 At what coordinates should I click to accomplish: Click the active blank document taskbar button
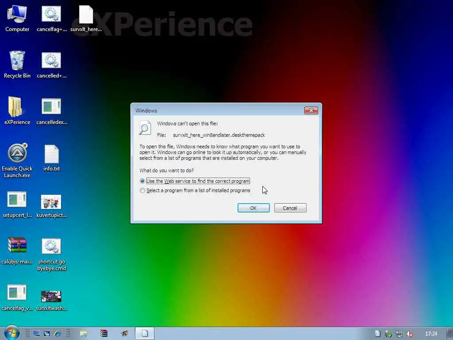tap(145, 333)
